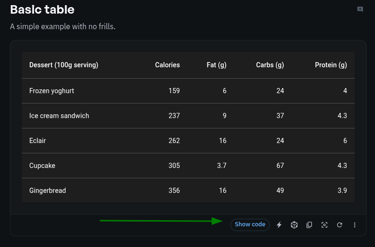375x247 pixels.
Task: Click the Carbs (g) column header
Action: [270, 65]
